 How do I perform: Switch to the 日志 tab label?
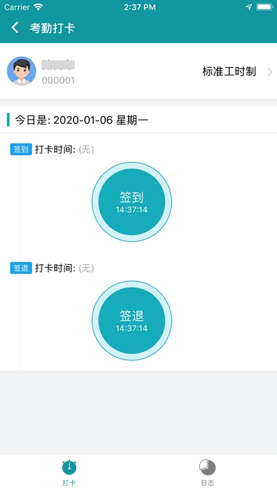207,483
